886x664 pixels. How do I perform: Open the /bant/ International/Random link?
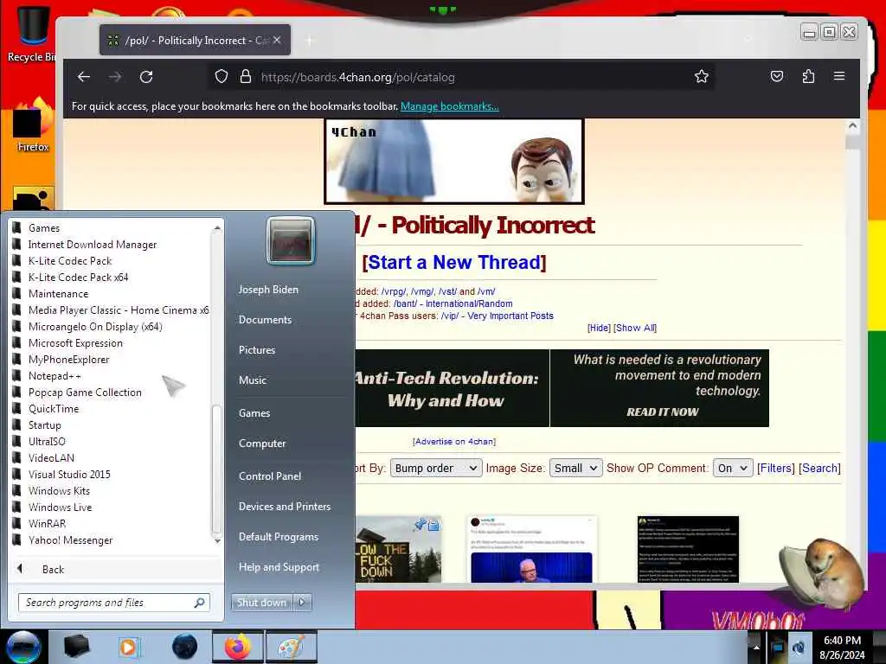point(453,303)
